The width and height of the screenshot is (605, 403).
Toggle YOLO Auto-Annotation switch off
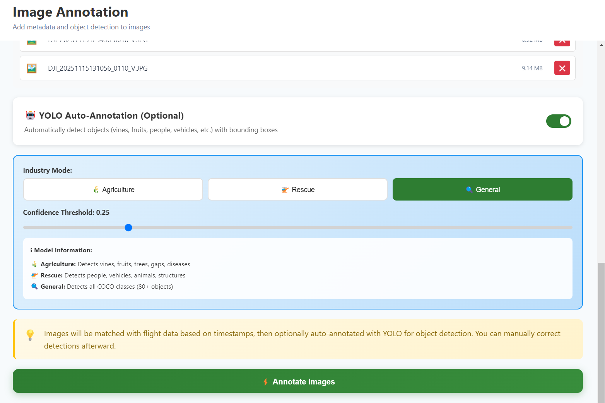[x=559, y=121]
